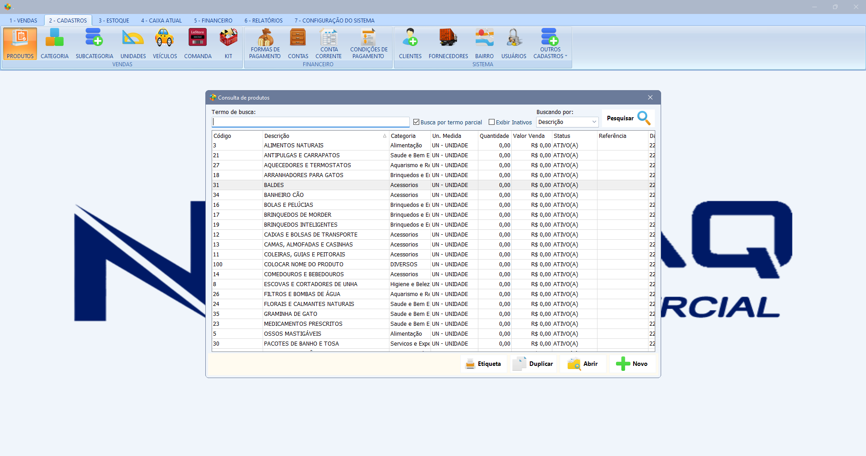Select the ALIMENTOS NATURAIS row
866x456 pixels.
pyautogui.click(x=433, y=146)
